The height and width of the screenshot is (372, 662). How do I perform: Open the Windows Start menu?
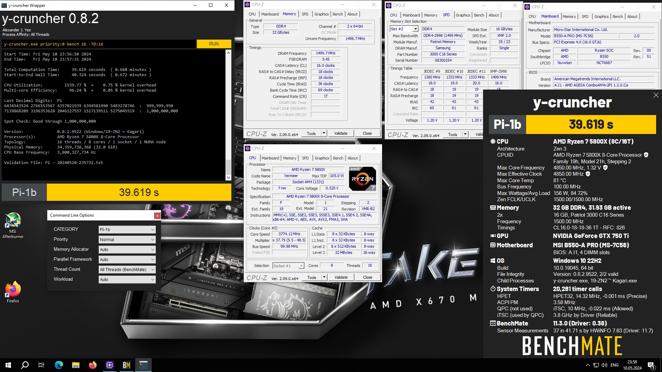pyautogui.click(x=8, y=365)
